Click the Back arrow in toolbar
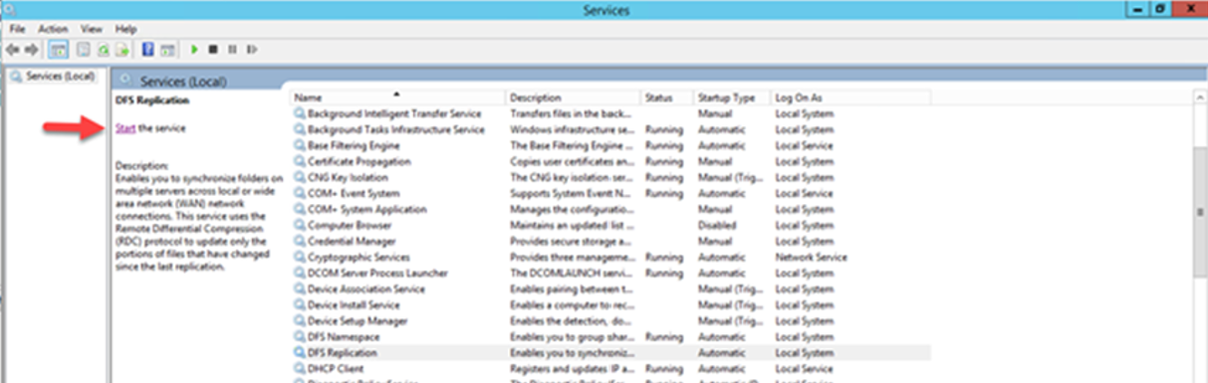1208x383 pixels. pyautogui.click(x=12, y=49)
